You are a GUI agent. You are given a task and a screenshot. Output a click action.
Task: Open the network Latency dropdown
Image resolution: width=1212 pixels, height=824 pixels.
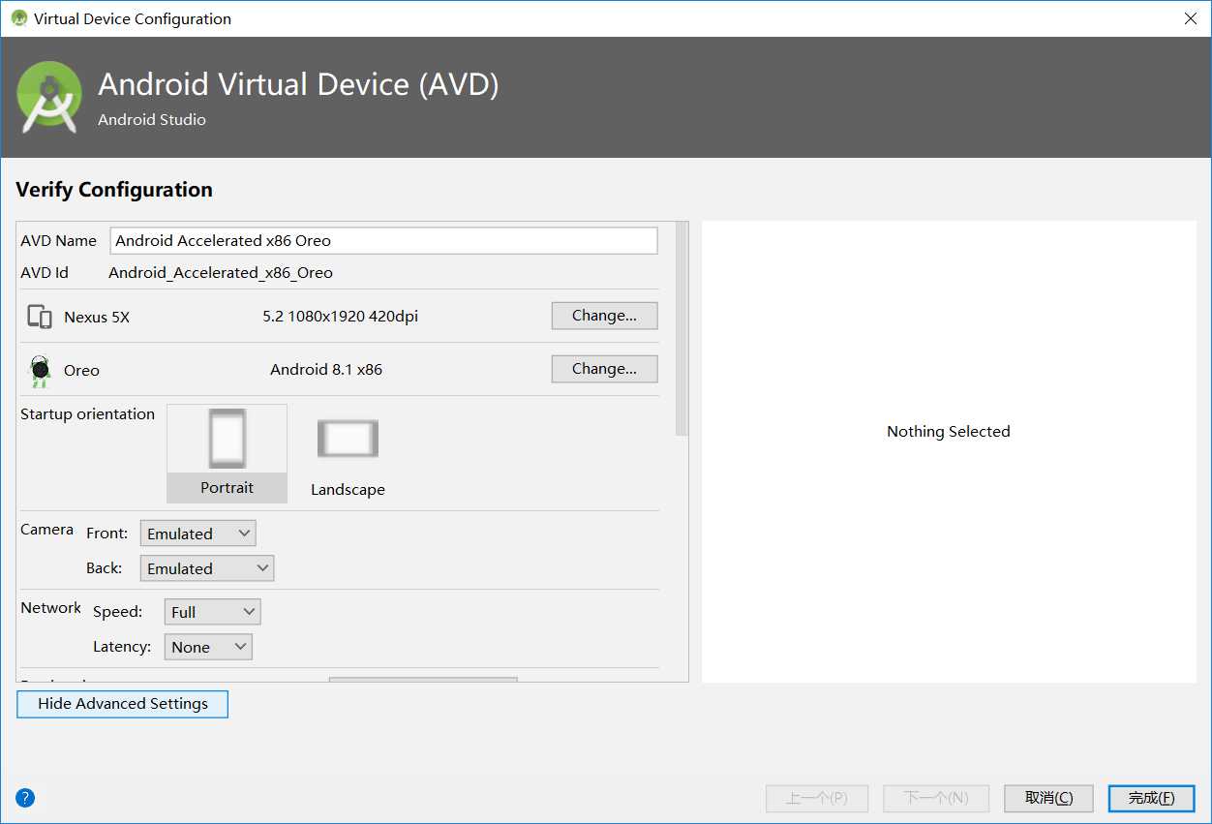coord(208,647)
